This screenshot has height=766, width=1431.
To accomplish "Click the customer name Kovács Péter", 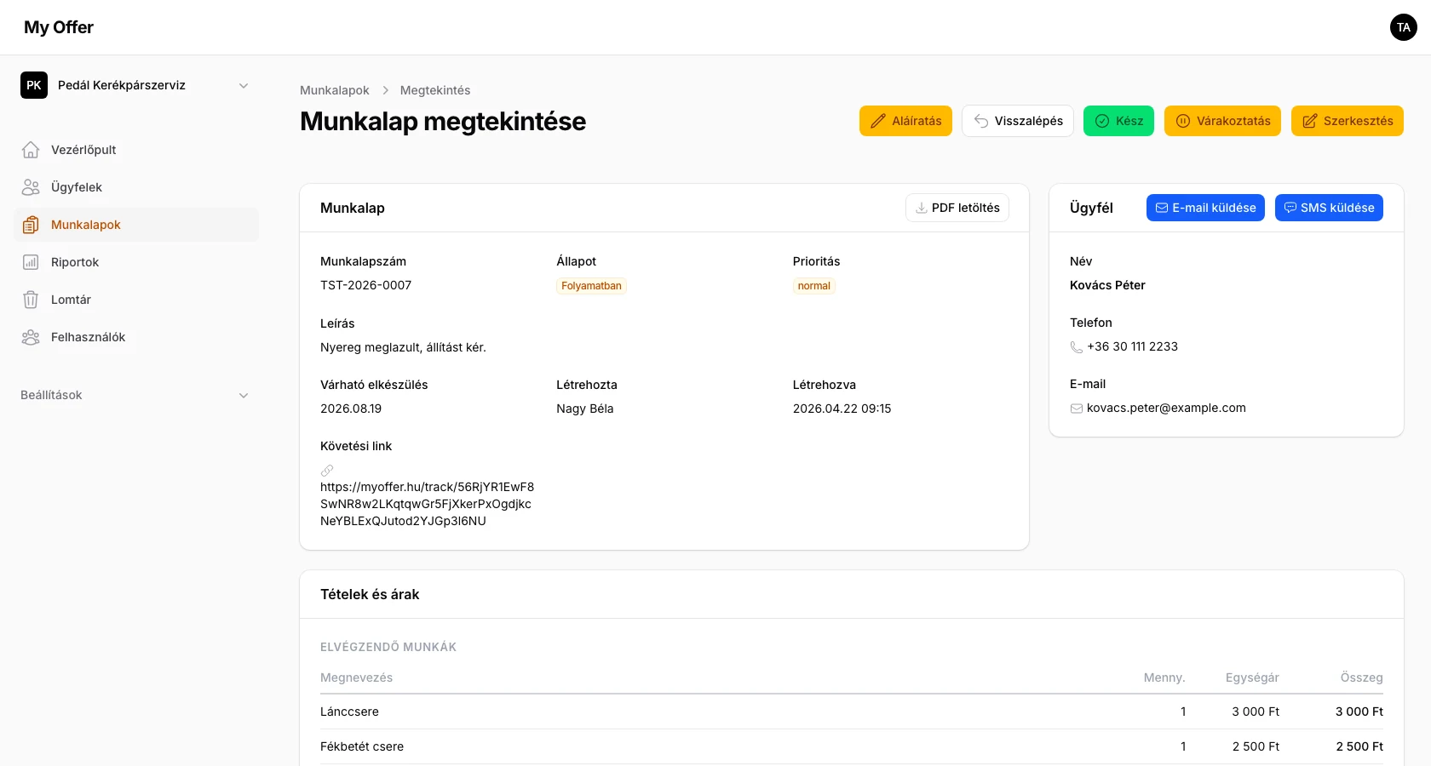I will pos(1107,285).
